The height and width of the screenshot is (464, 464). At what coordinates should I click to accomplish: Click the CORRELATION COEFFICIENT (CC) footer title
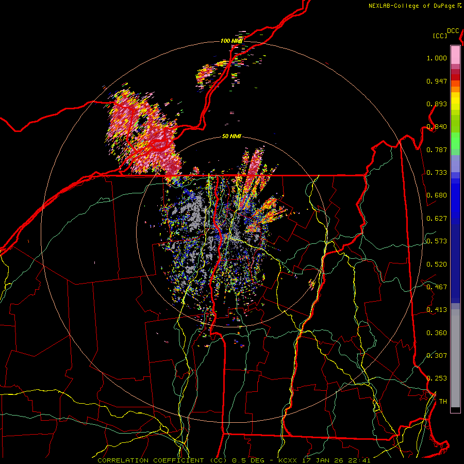162,460
